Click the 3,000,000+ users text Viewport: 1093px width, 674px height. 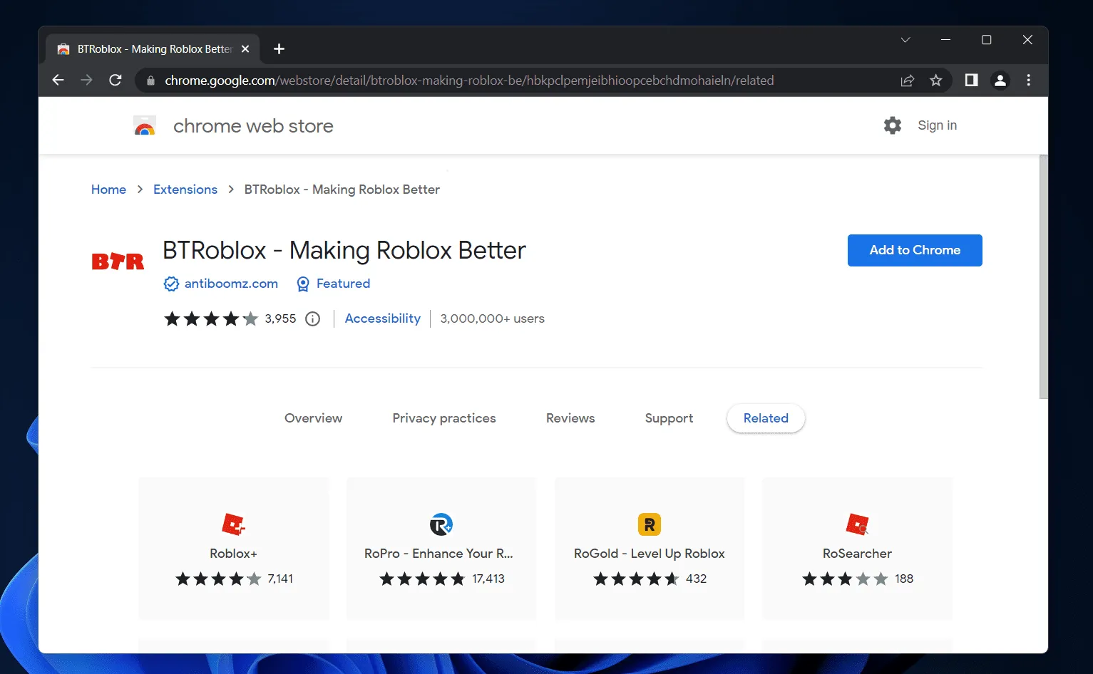click(492, 318)
